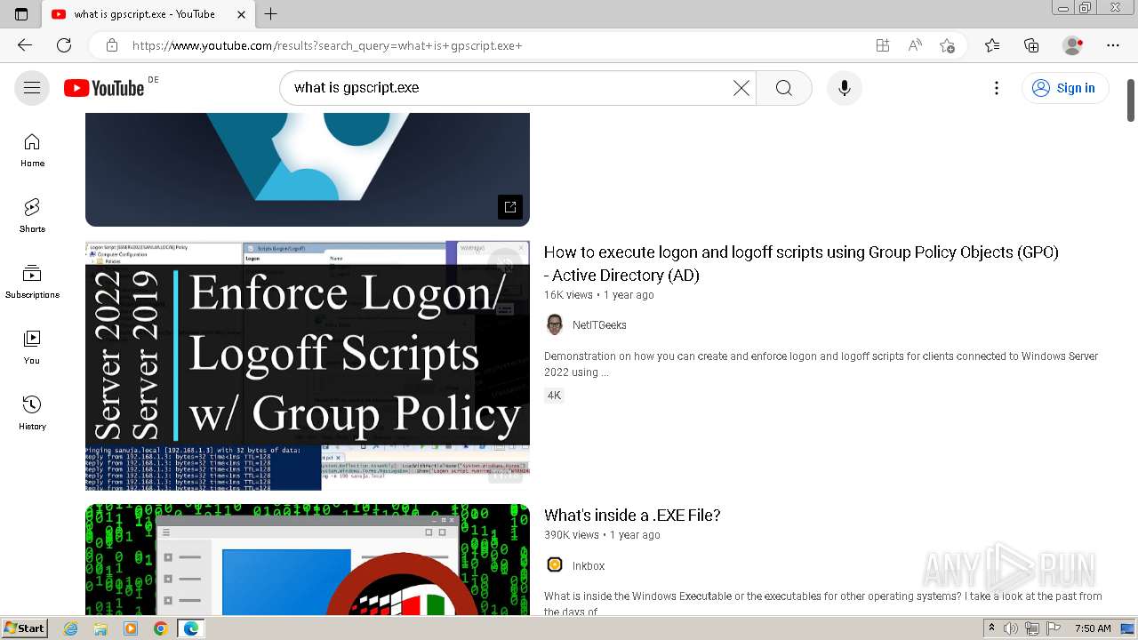Image resolution: width=1138 pixels, height=640 pixels.
Task: Click the 7:50 AM clock
Action: 1093,628
